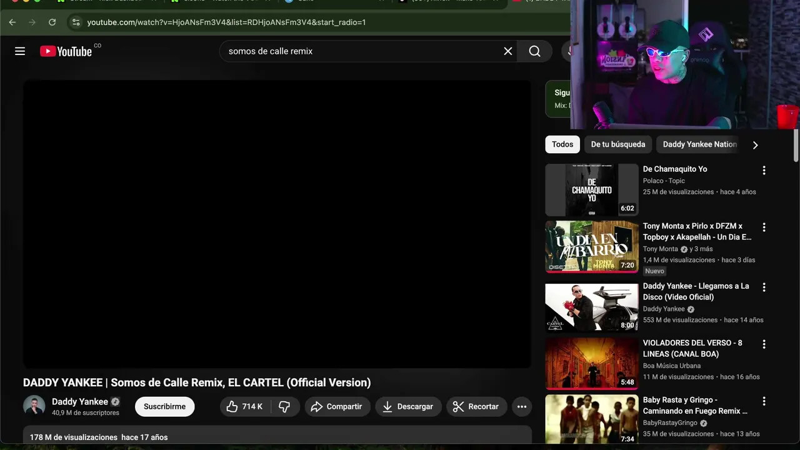Reload the page with the refresh icon
This screenshot has height=450, width=800.
coord(52,22)
